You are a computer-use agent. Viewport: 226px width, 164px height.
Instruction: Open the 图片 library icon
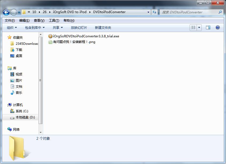pyautogui.click(x=12, y=81)
